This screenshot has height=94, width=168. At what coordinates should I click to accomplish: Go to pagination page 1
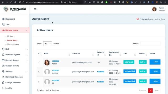150,91
